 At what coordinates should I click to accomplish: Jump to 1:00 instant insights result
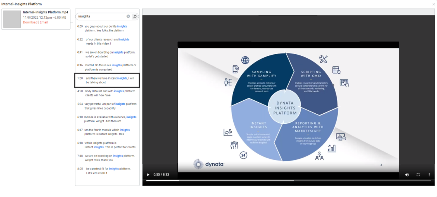pyautogui.click(x=107, y=80)
